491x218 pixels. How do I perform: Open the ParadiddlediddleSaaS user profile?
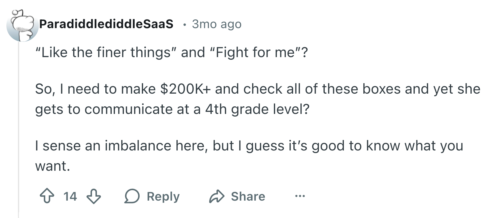[x=106, y=24]
